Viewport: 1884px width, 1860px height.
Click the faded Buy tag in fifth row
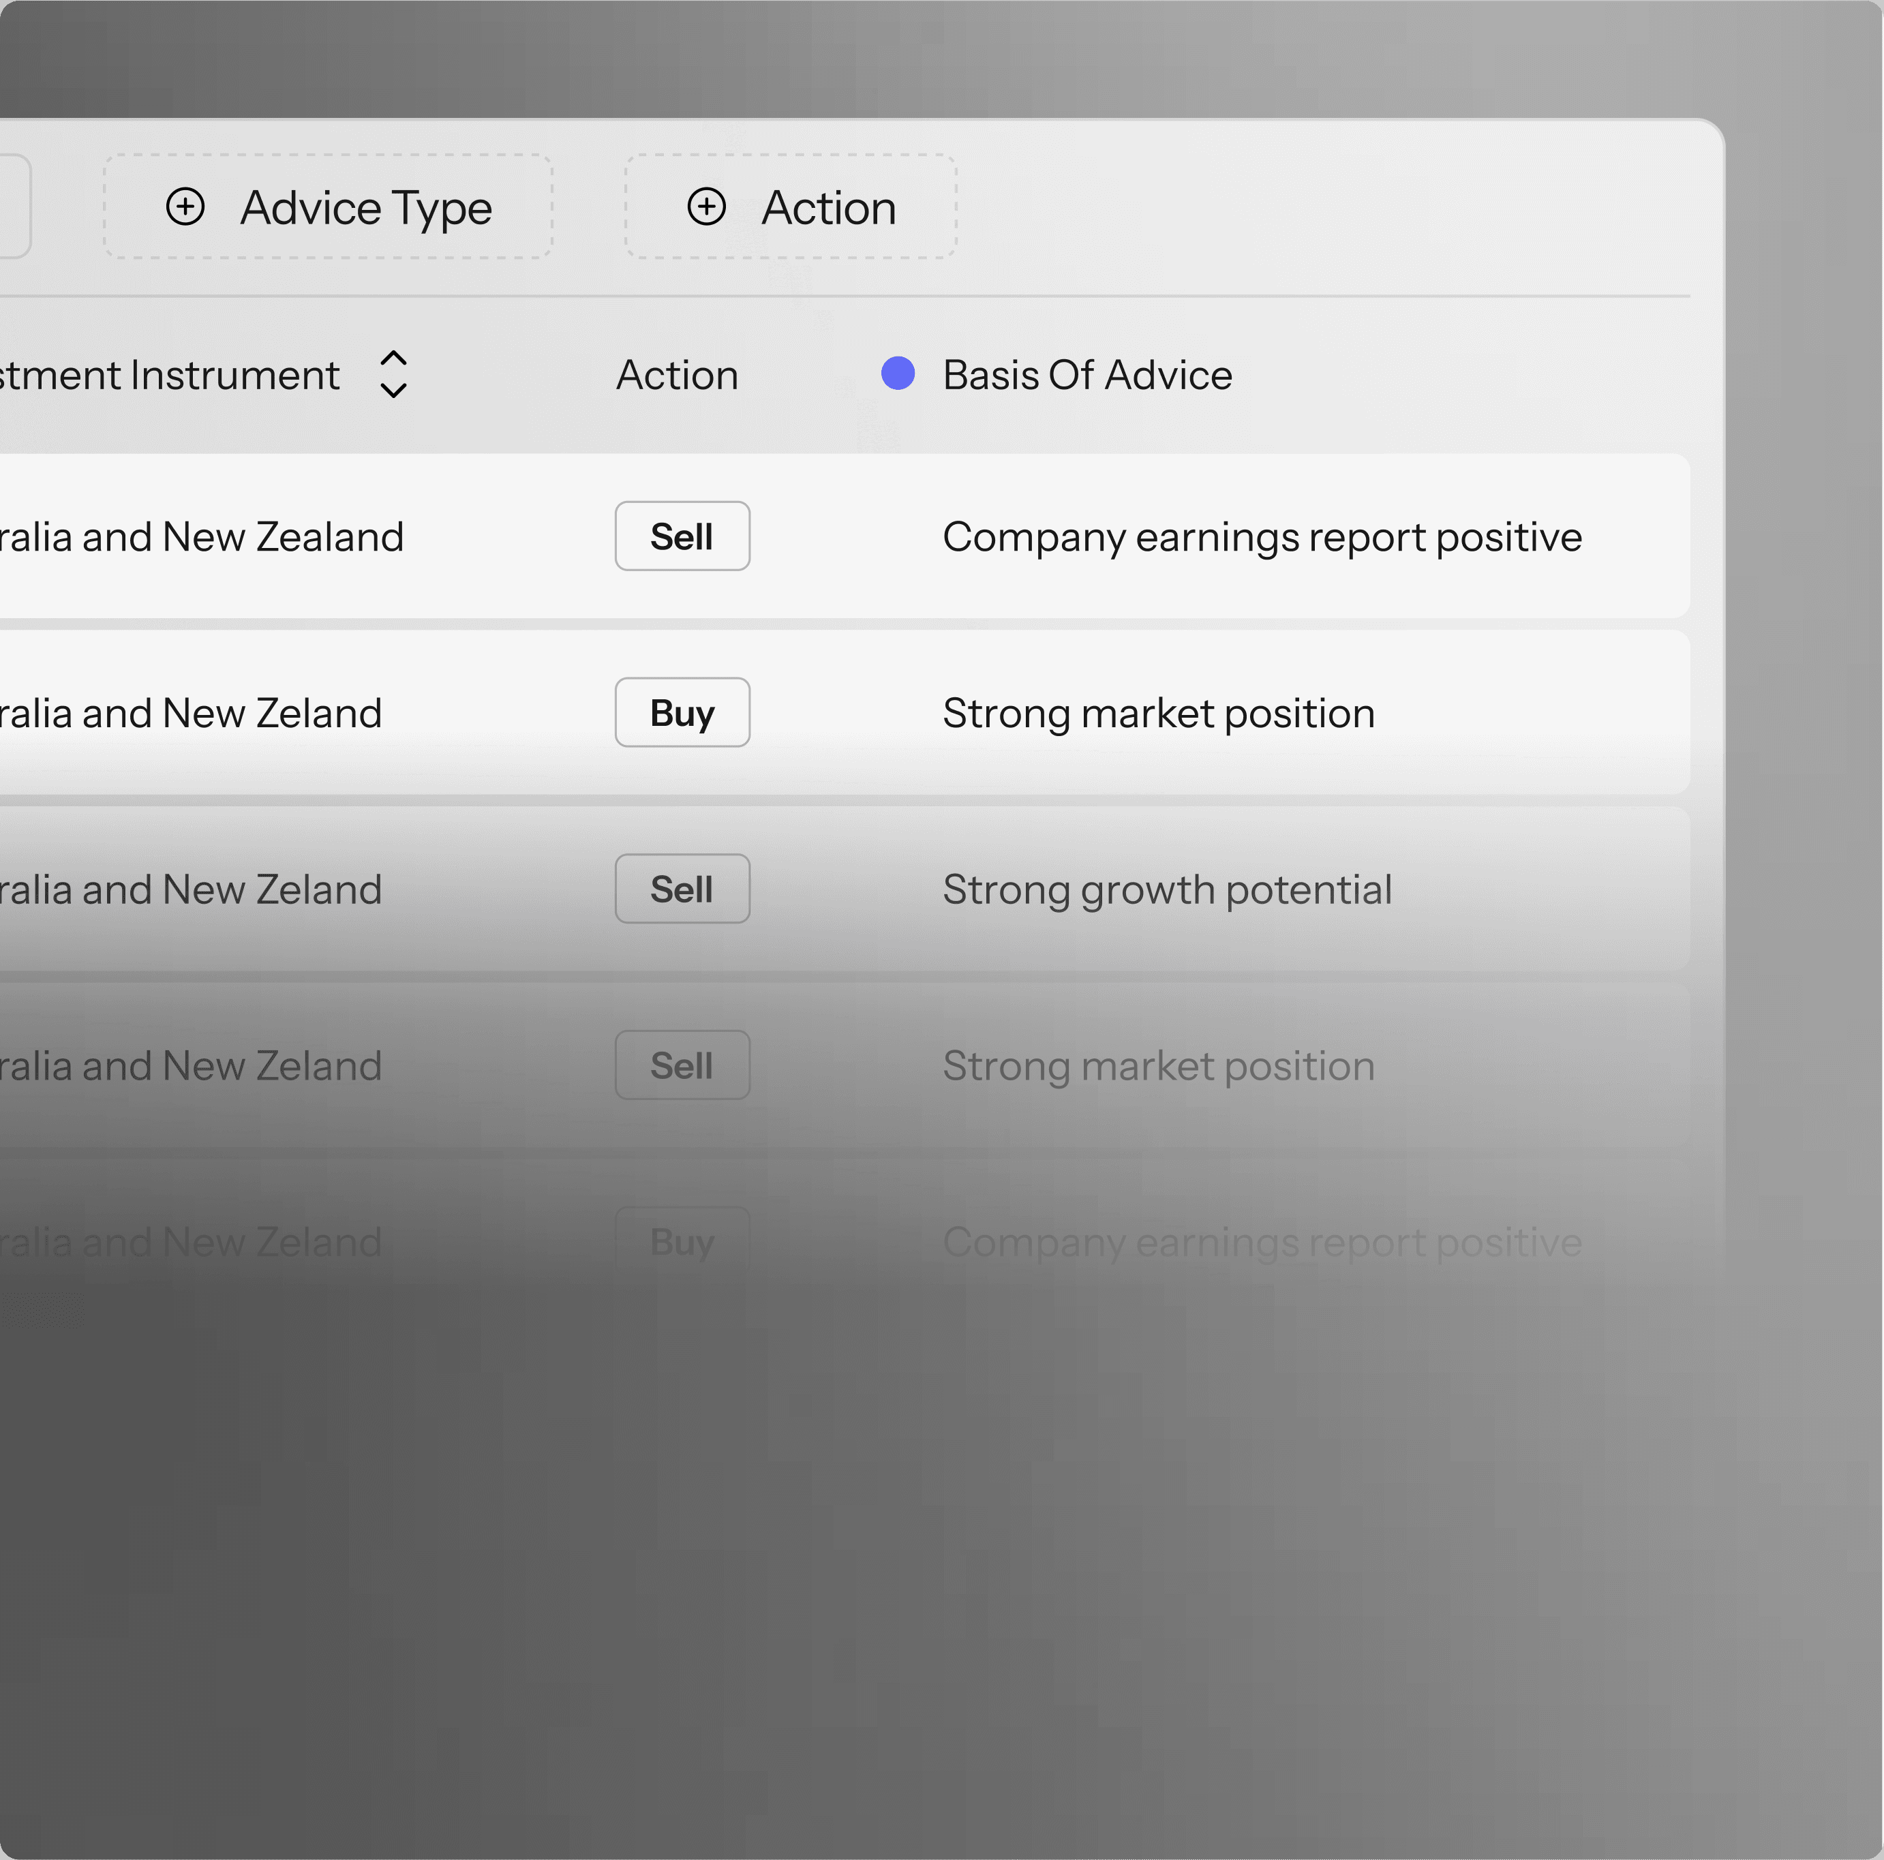click(682, 1241)
